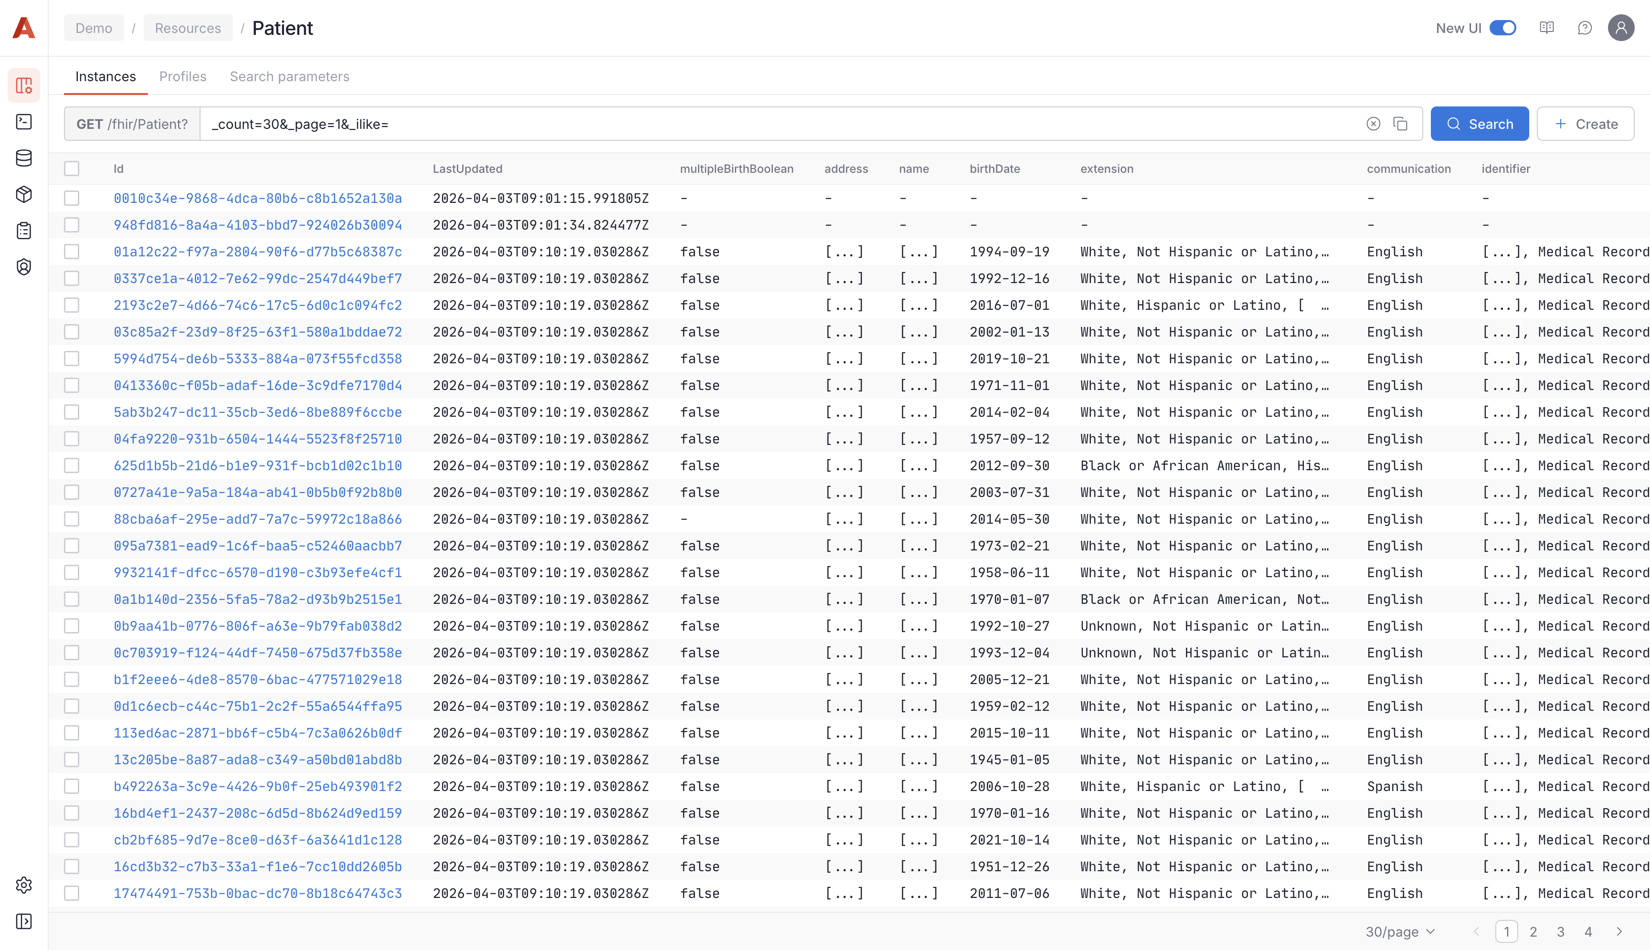
Task: Select the Database icon in the sidebar
Action: tap(23, 158)
